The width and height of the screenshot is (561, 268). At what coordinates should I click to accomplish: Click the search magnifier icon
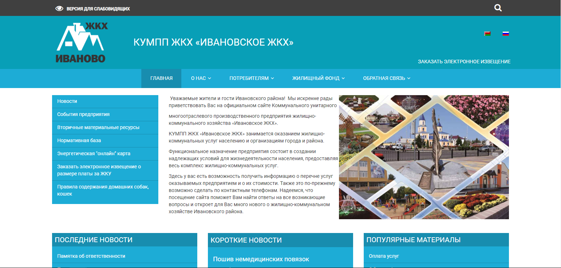(498, 8)
